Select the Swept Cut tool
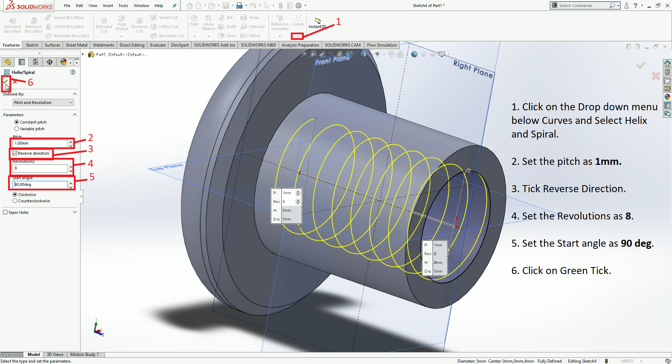This screenshot has width=672, height=364. tap(164, 17)
